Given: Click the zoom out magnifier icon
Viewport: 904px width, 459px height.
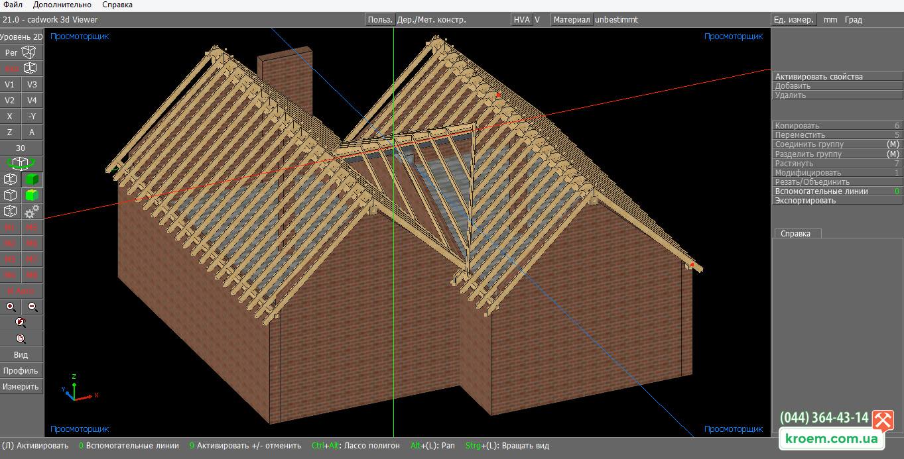Looking at the screenshot, I should (32, 307).
